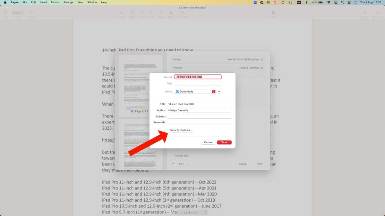
Task: Click the GB keyboard input source icon
Action: coord(299,2)
